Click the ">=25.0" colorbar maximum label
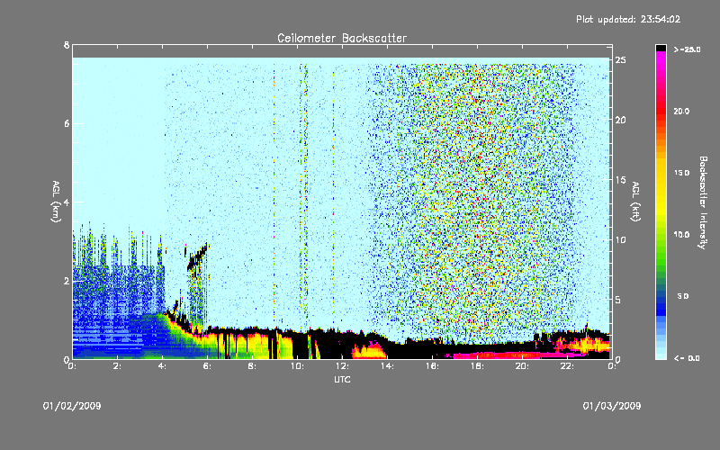Screen dimensions: 720x450 pos(687,49)
